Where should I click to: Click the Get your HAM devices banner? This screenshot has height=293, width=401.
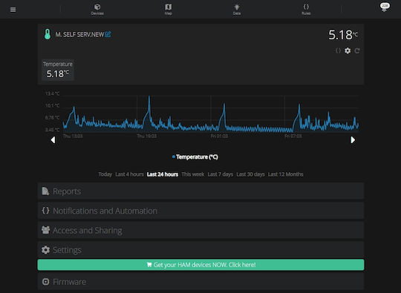pos(200,265)
